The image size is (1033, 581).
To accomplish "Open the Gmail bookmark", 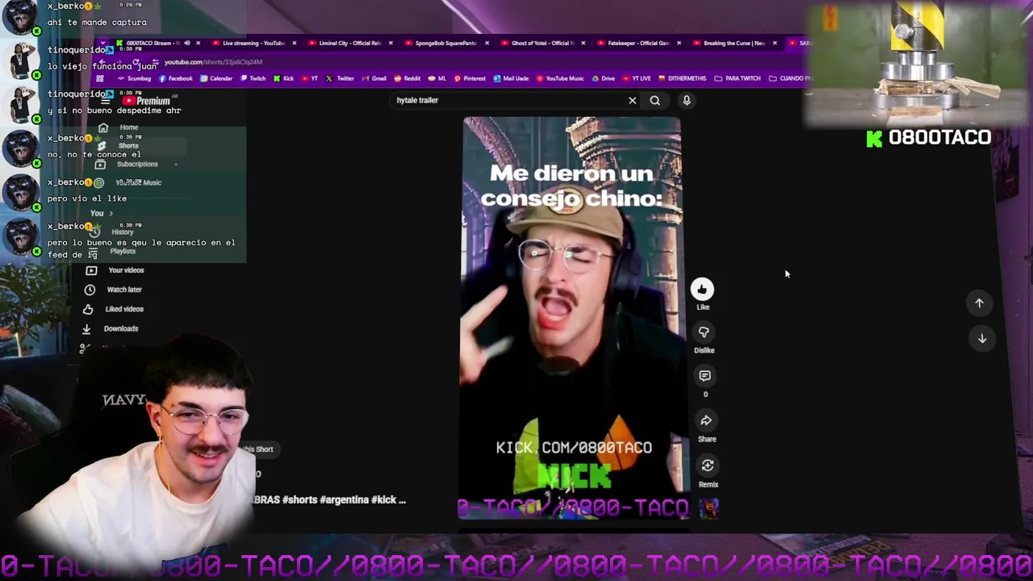I will pos(374,78).
